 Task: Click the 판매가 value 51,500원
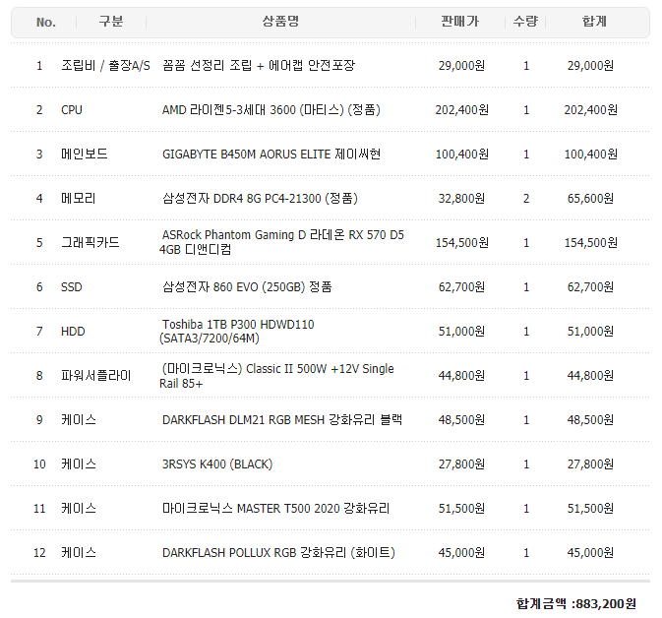tap(461, 509)
